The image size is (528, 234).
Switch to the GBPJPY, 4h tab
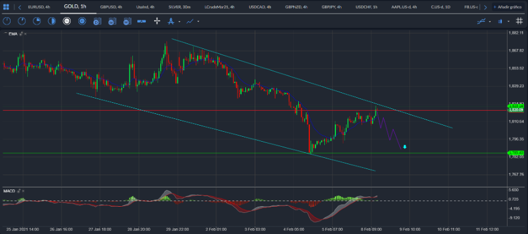point(332,7)
